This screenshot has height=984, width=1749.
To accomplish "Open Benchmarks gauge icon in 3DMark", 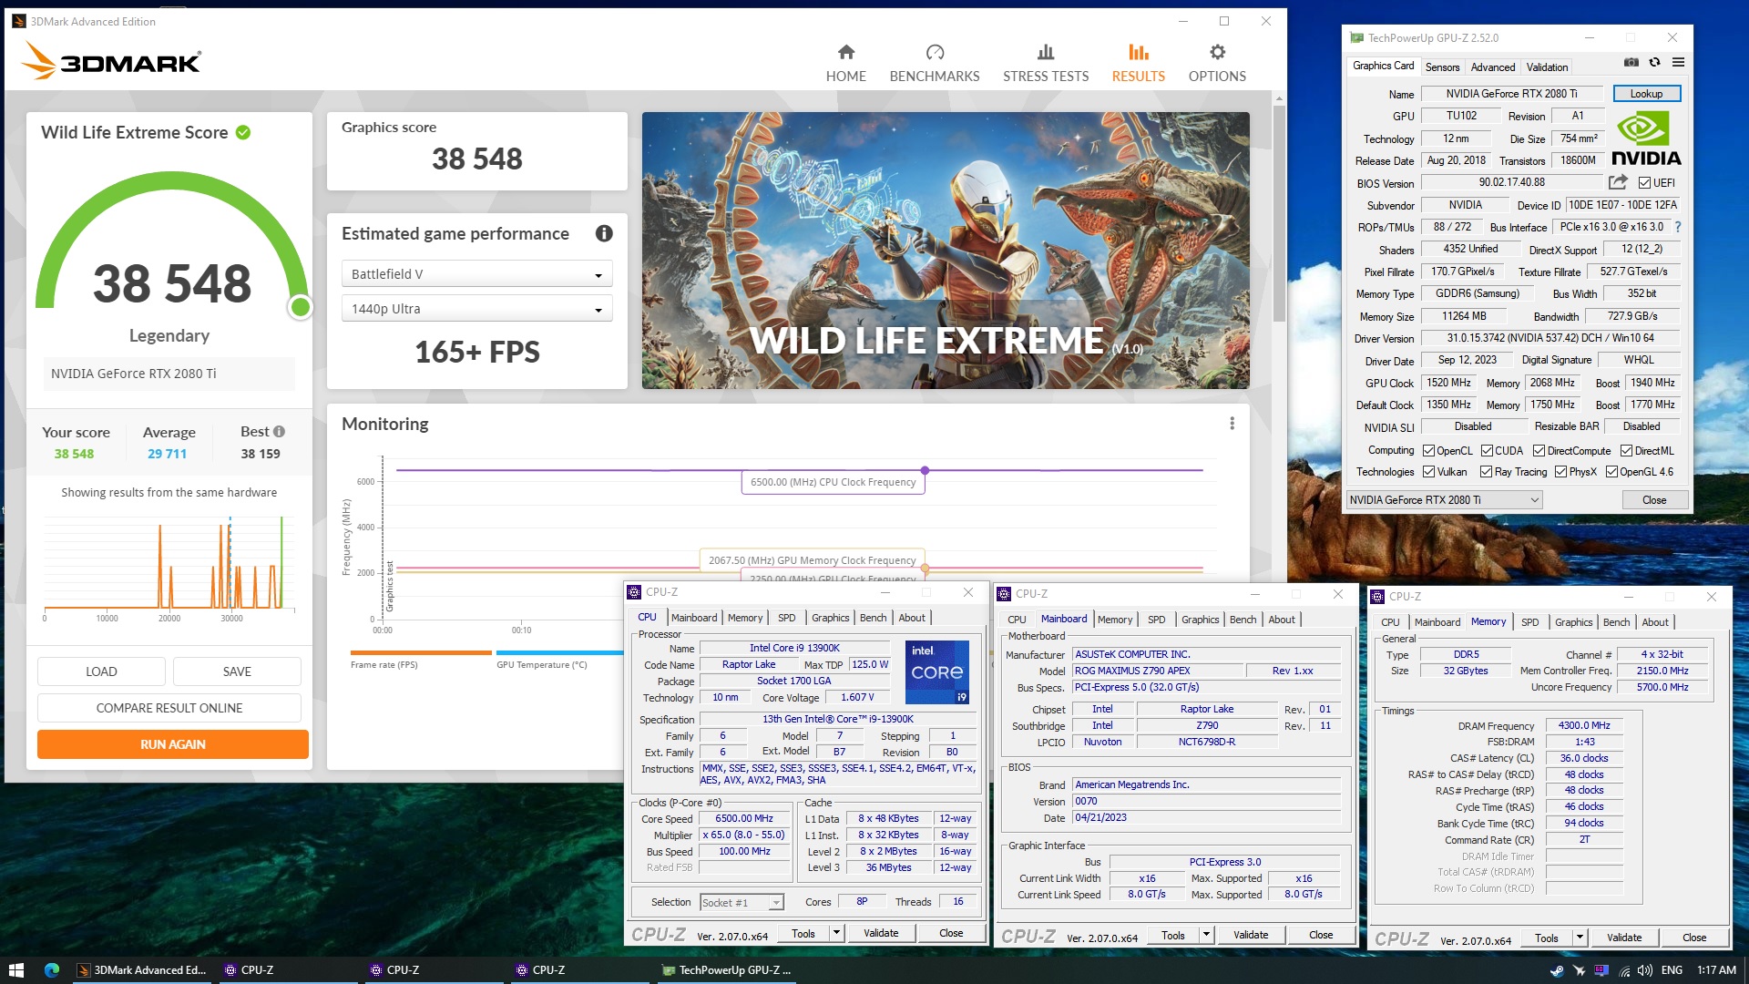I will click(935, 52).
